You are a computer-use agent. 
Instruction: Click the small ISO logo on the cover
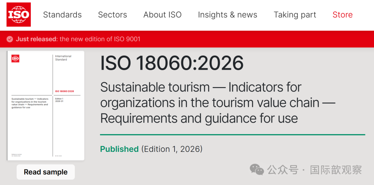(15, 58)
